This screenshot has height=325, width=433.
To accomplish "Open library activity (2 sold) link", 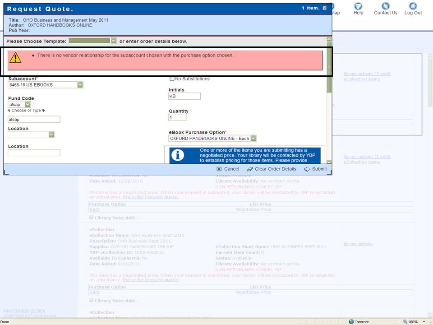I will pyautogui.click(x=367, y=74).
